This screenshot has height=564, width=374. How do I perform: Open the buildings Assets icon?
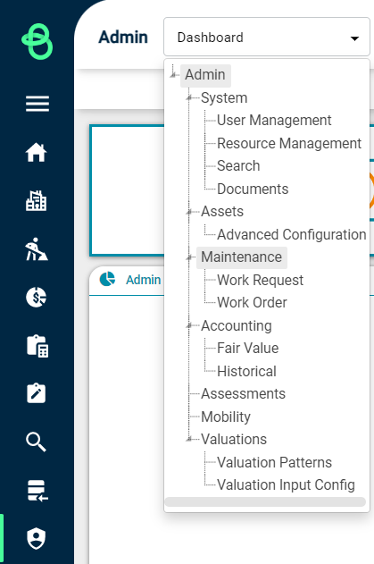click(x=37, y=200)
